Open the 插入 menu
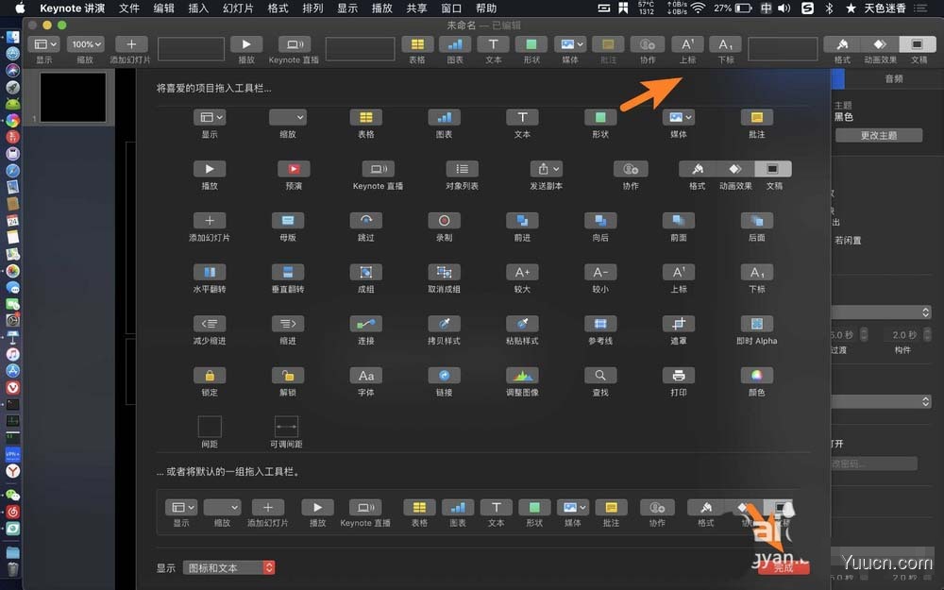Image resolution: width=944 pixels, height=590 pixels. (198, 8)
